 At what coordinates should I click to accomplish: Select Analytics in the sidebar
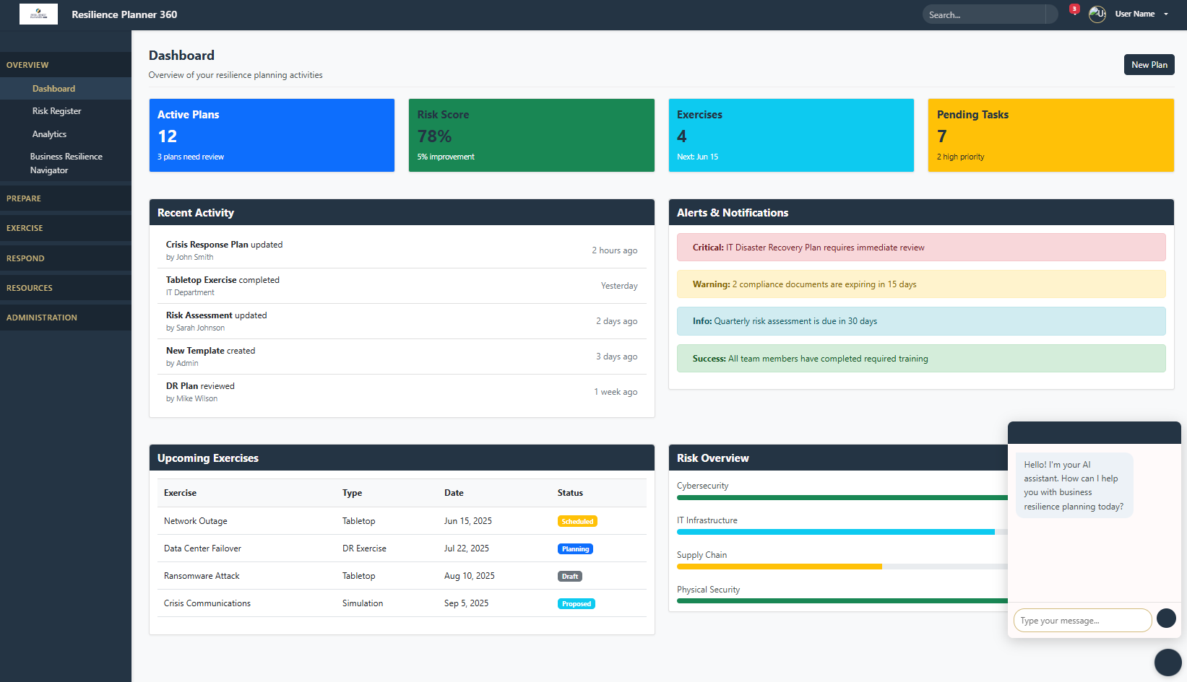[x=49, y=134]
